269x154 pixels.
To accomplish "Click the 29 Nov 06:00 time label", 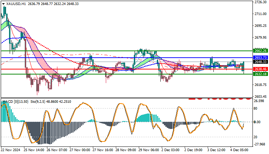I will click(149, 150).
